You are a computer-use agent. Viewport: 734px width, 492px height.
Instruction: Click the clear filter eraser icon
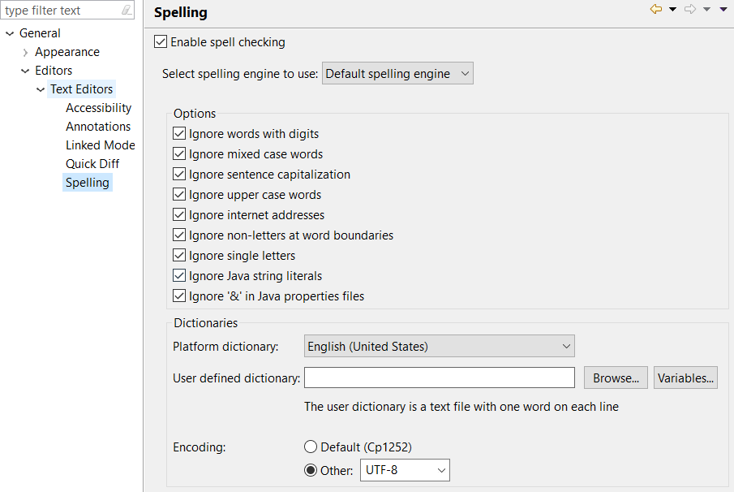click(x=126, y=11)
